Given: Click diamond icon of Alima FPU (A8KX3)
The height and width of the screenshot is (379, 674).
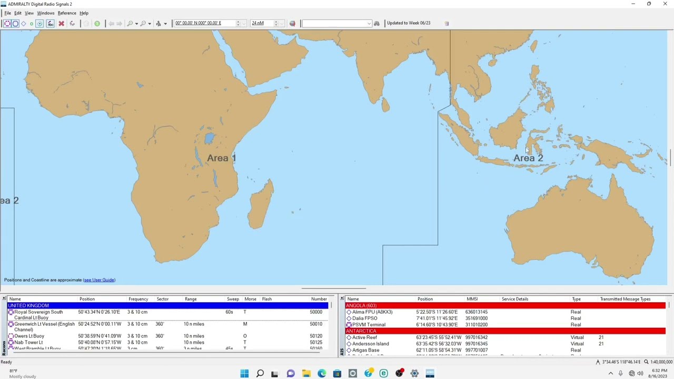Looking at the screenshot, I should point(349,312).
